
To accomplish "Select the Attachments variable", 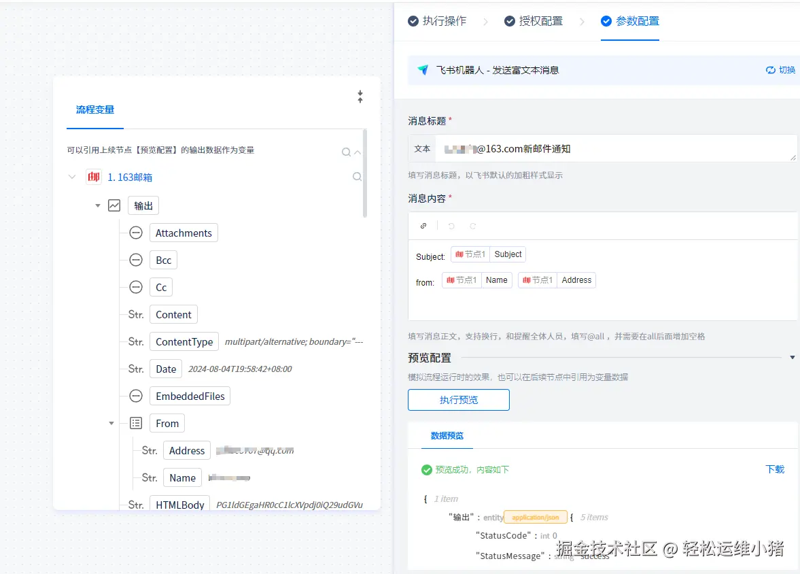I will point(184,233).
